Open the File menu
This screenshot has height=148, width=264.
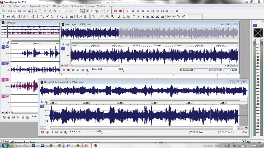click(x=3, y=6)
